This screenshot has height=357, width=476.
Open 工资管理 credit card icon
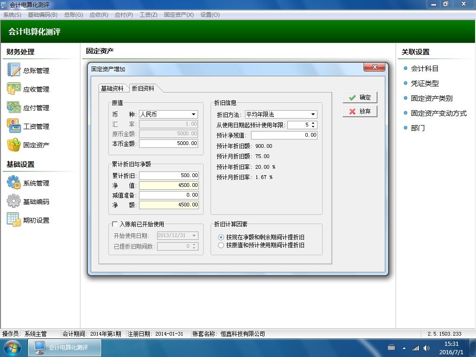coord(13,126)
